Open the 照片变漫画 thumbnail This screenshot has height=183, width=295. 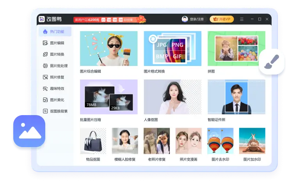coord(188,141)
